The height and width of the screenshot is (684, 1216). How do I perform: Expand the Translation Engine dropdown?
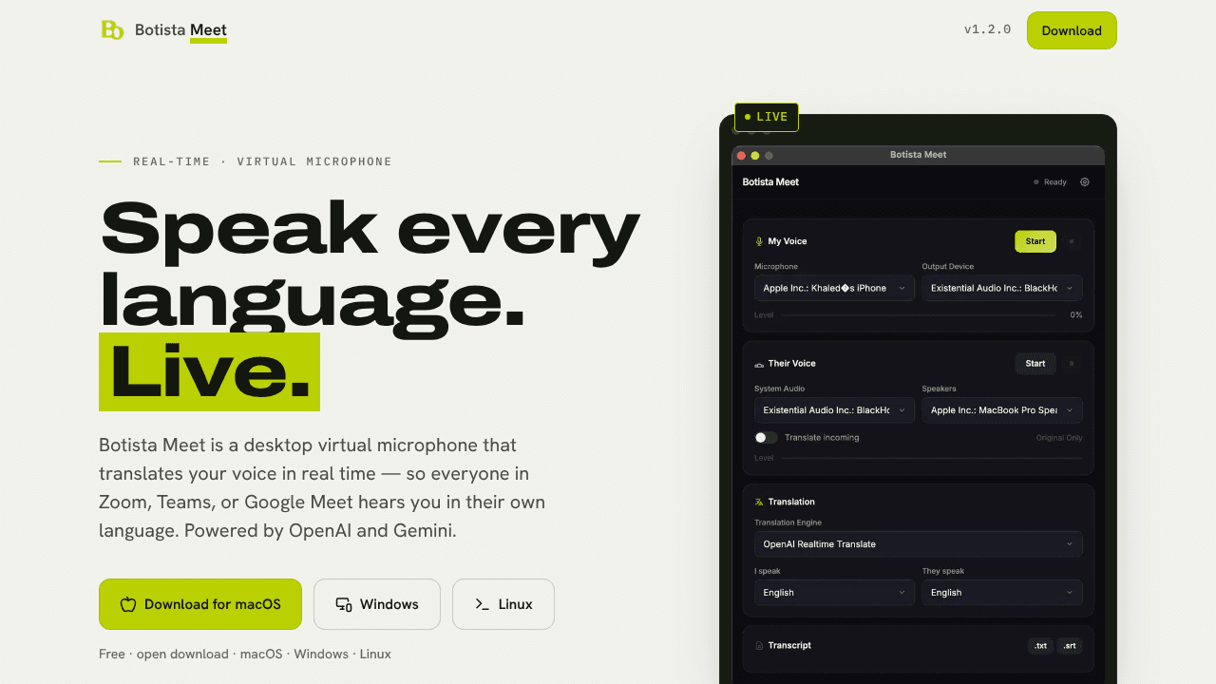(x=919, y=544)
